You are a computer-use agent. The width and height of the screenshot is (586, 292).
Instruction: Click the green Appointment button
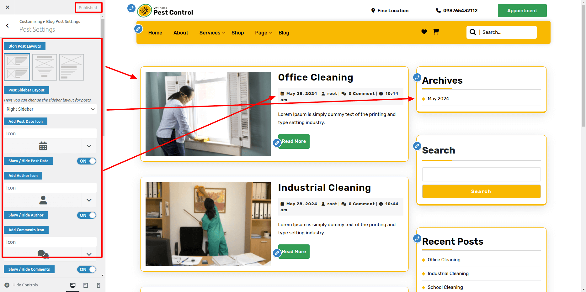click(522, 11)
